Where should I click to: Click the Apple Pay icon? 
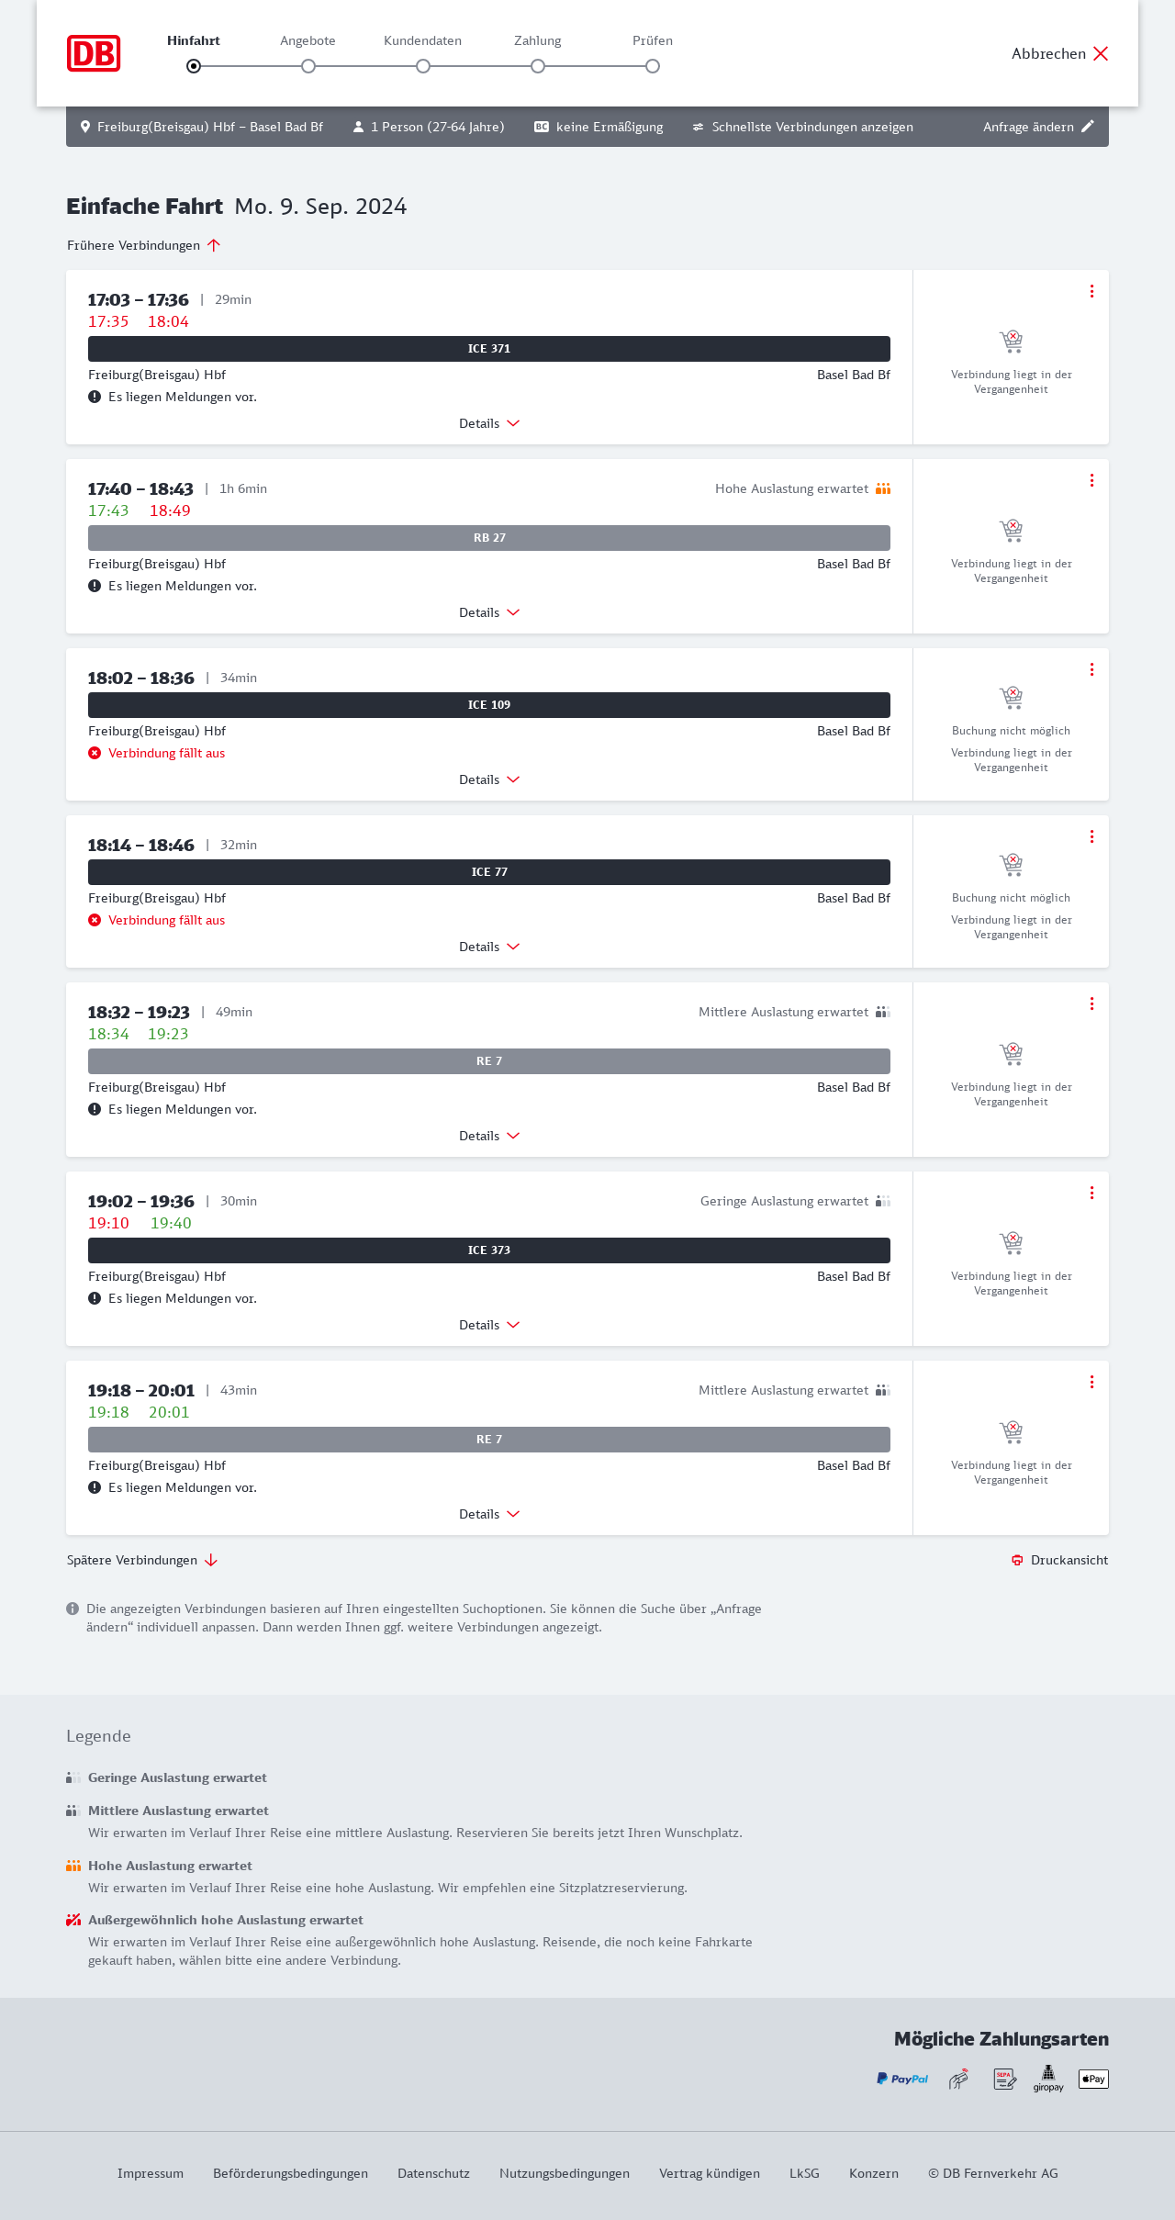pos(1093,2079)
